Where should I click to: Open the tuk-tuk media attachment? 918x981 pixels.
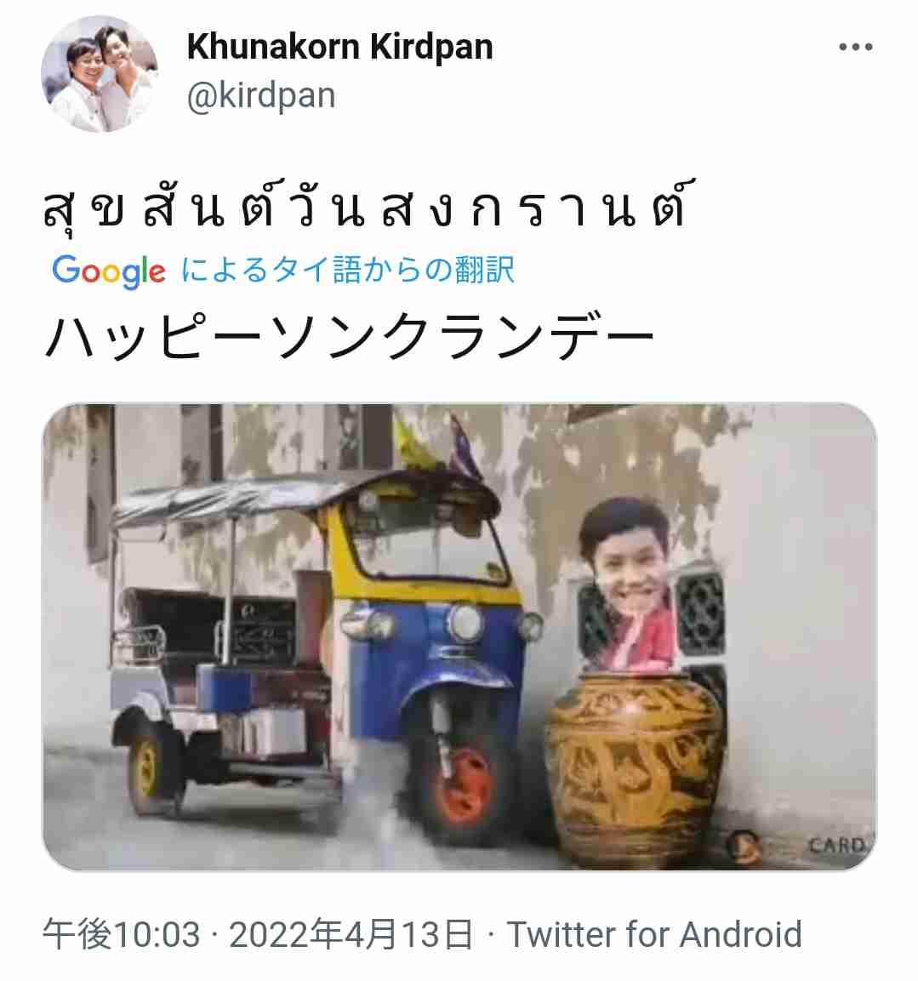(459, 636)
